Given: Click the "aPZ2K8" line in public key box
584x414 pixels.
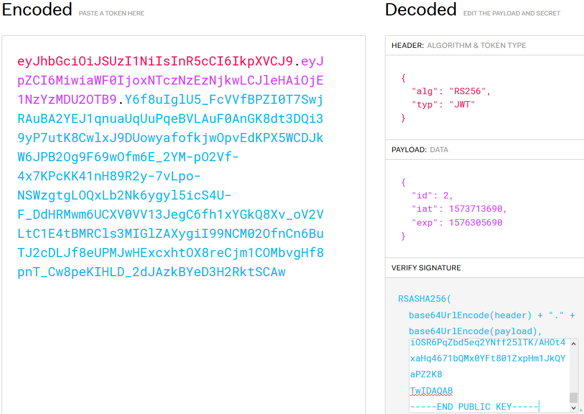Looking at the screenshot, I should pos(426,375).
